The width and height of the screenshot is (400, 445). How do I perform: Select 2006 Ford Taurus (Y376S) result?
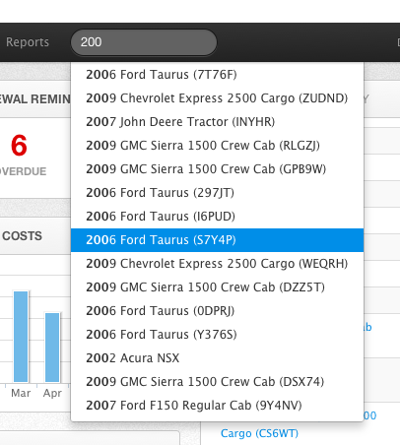(x=217, y=335)
